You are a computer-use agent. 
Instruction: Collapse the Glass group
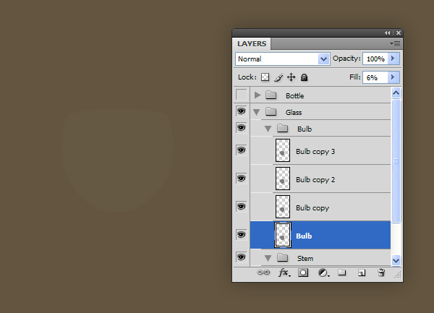click(257, 112)
